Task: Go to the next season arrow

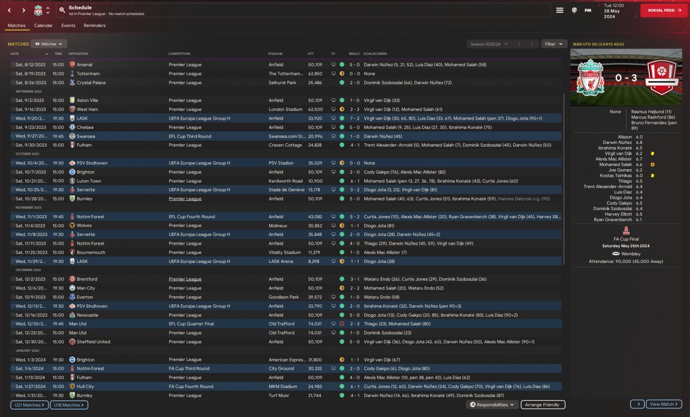Action: click(x=532, y=44)
